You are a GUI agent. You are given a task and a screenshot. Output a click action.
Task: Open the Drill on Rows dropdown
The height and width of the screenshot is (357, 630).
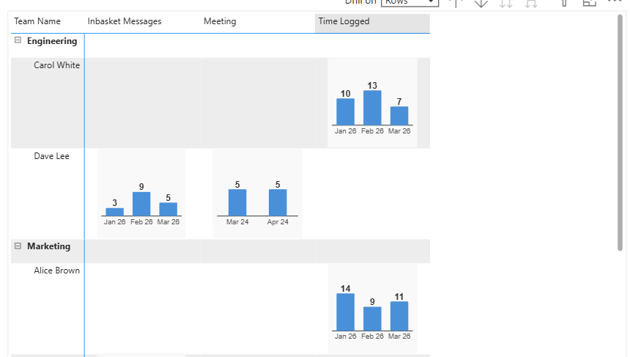[409, 2]
